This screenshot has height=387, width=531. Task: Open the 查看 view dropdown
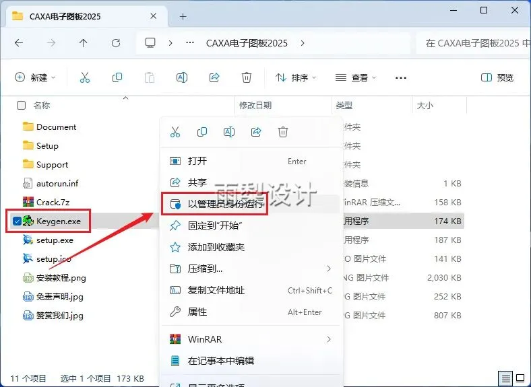click(356, 78)
